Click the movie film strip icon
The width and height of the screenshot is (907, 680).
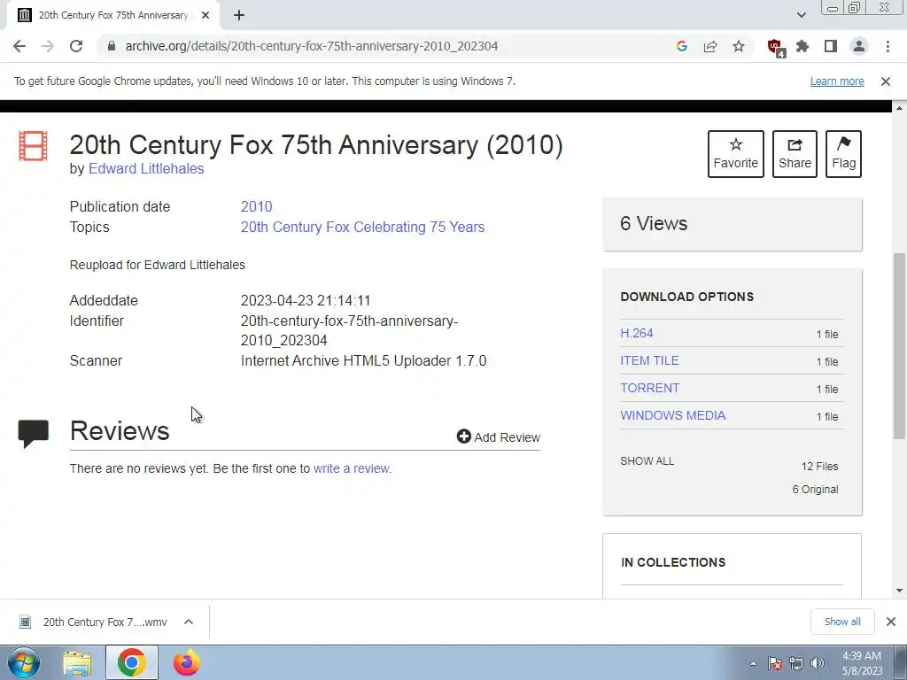(33, 145)
